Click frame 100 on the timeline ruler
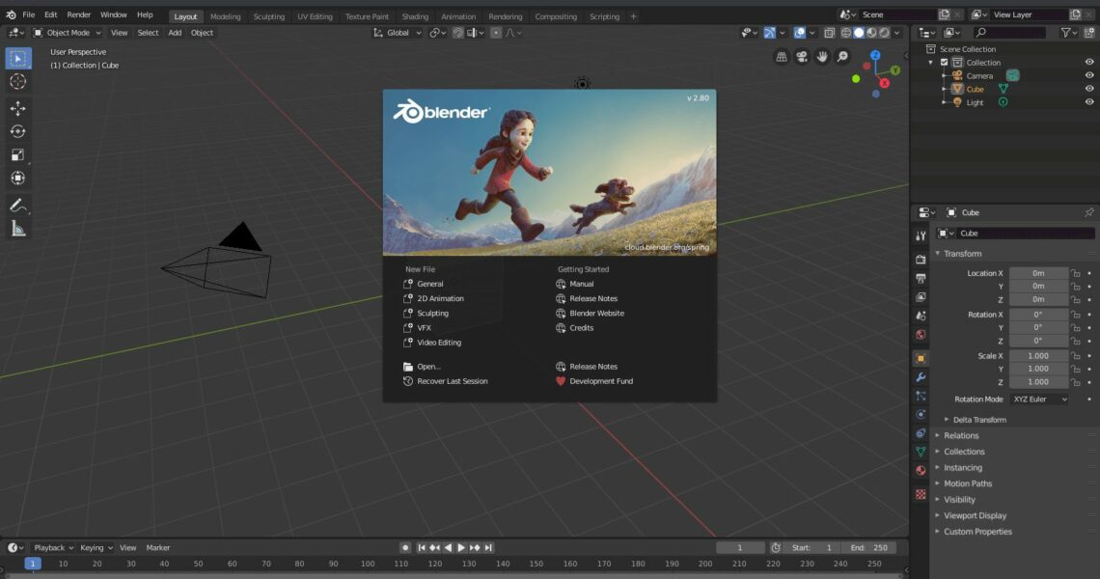This screenshot has width=1100, height=579. (x=367, y=564)
